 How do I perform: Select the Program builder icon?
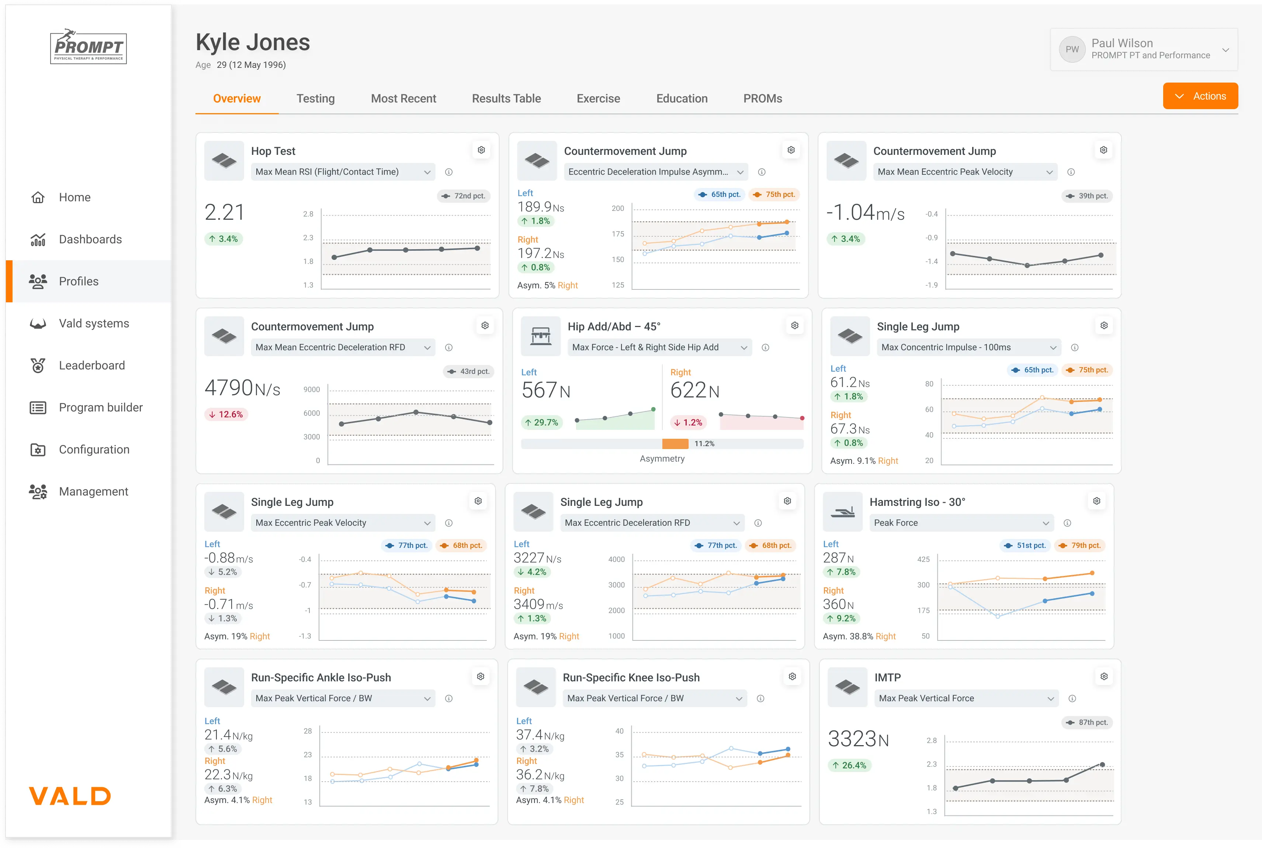pos(38,407)
